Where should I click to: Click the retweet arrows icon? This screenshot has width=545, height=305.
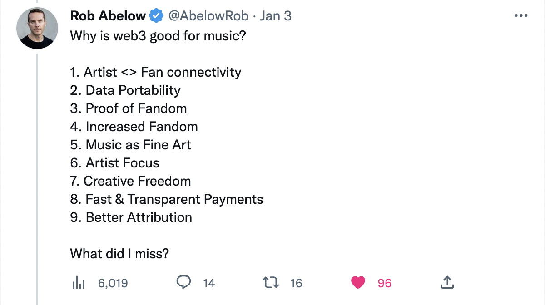(271, 283)
